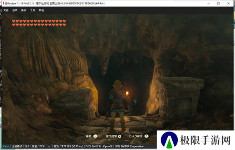Click the OpenGL backend label
Image resolution: width=235 pixels, height=150 pixels.
[108, 146]
